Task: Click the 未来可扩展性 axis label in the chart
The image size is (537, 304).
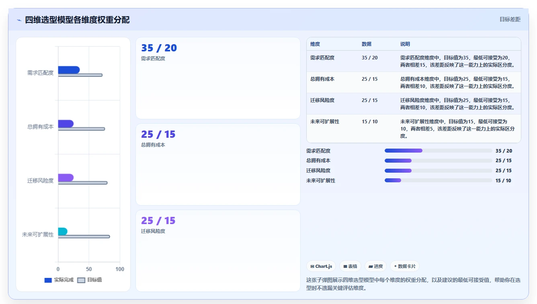Action: coord(38,235)
